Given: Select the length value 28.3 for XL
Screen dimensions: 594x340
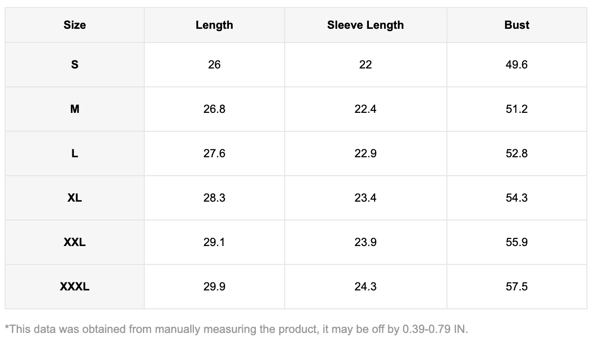Looking at the screenshot, I should [214, 198].
